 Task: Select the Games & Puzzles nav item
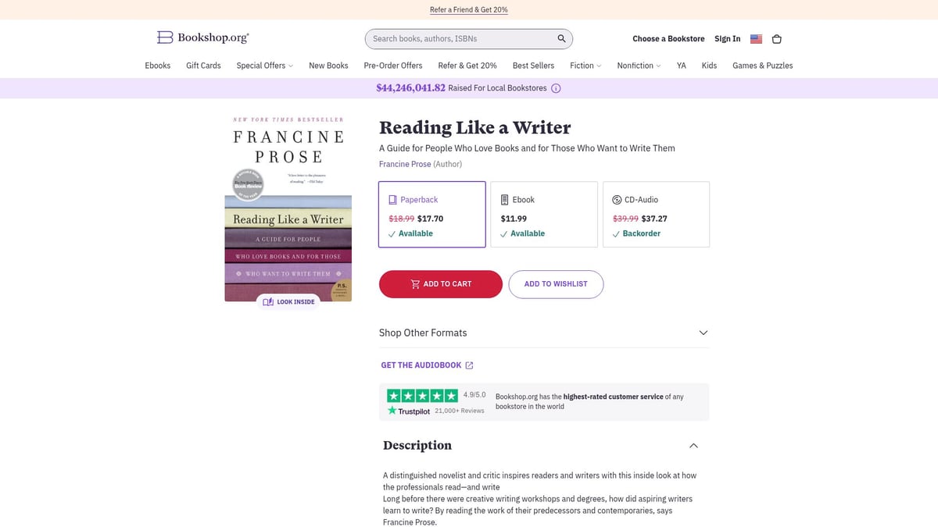(762, 66)
